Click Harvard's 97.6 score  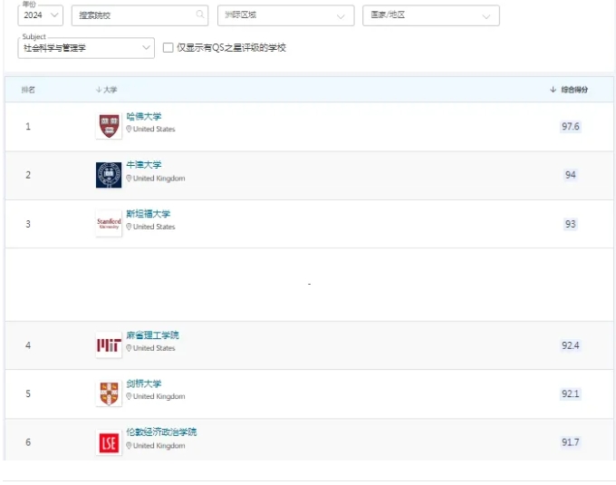point(571,127)
